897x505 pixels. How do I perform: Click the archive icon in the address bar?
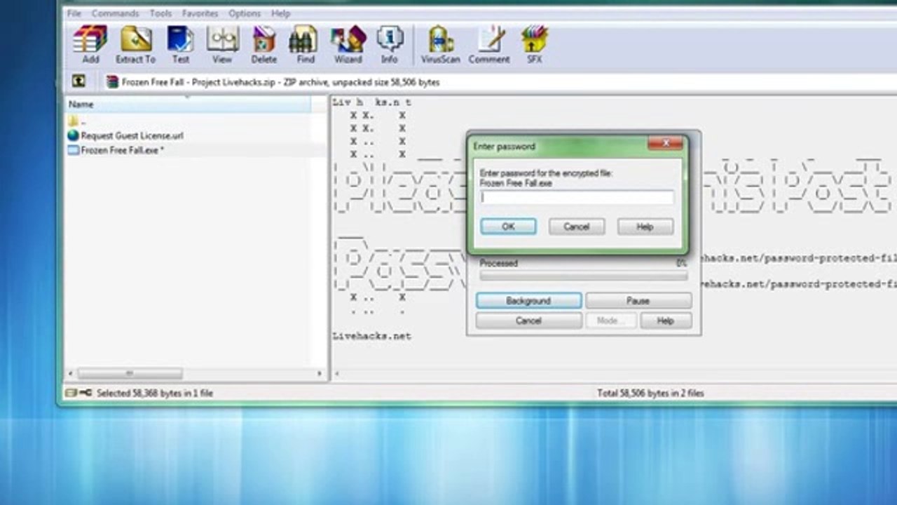tap(112, 82)
